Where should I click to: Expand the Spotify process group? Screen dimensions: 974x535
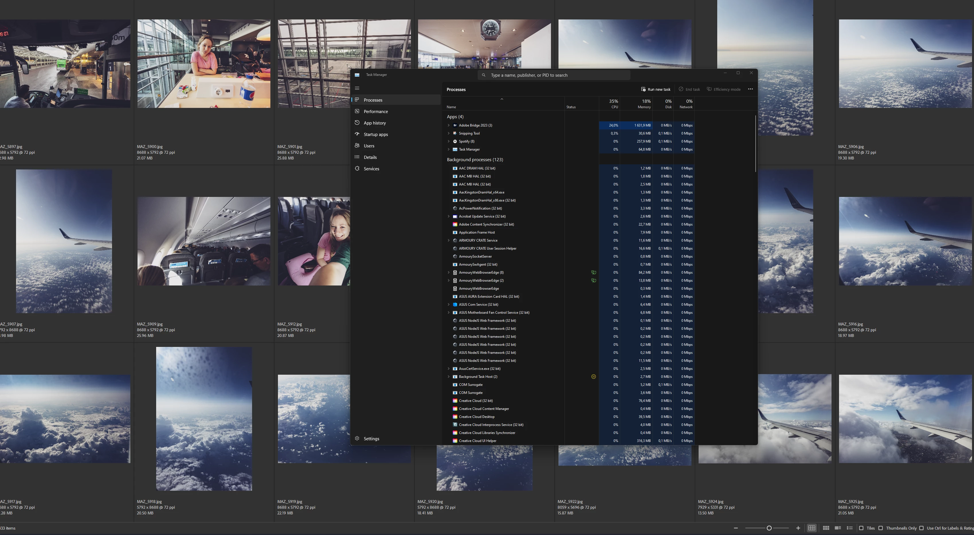(449, 141)
